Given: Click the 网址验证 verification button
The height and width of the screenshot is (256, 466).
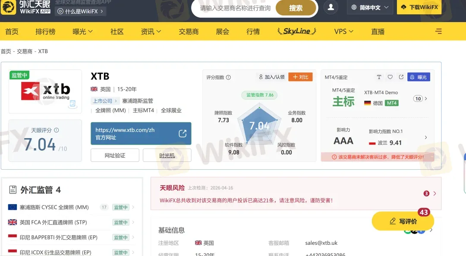Looking at the screenshot, I should coord(114,155).
